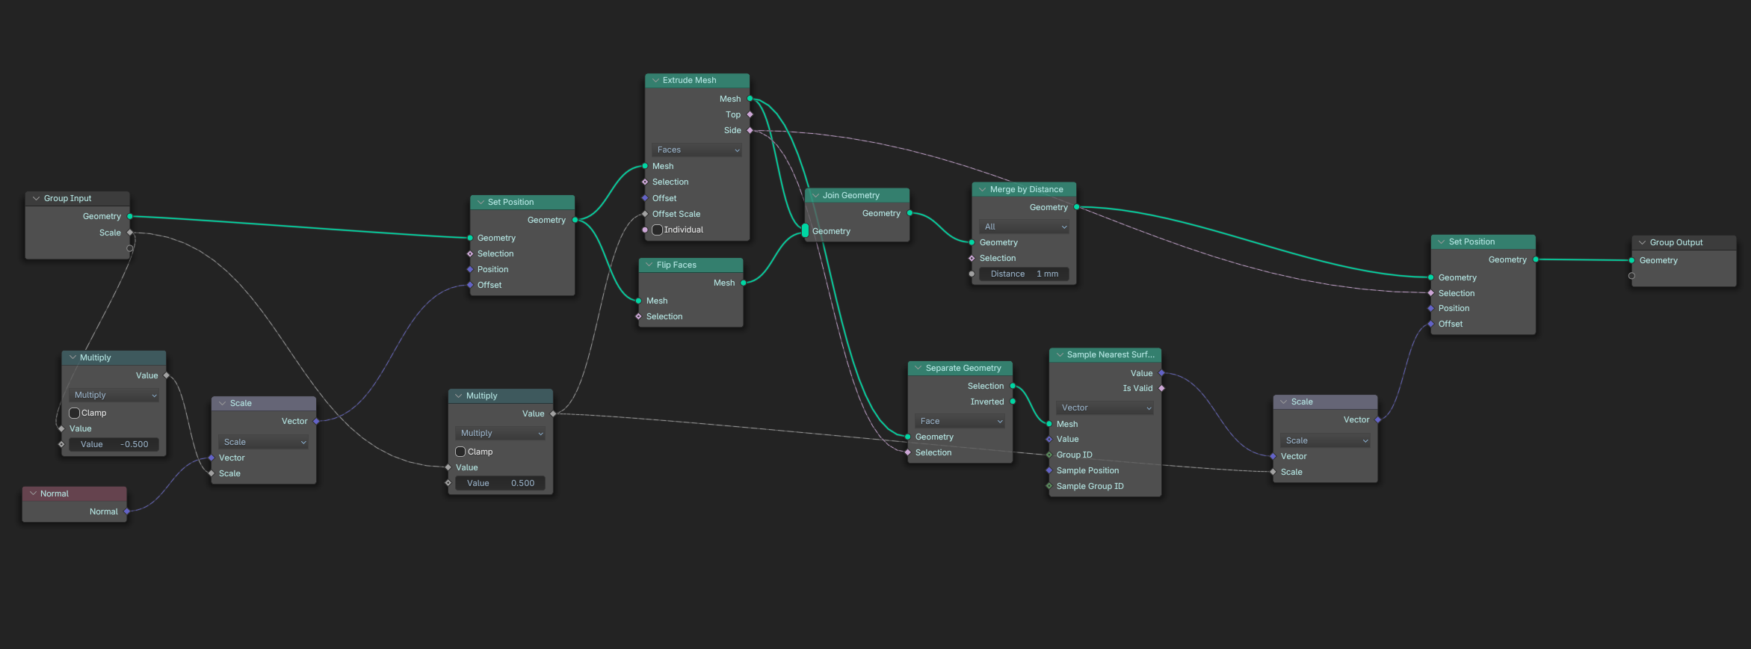The width and height of the screenshot is (1751, 649).
Task: Click the Scale output socket of Group Input
Action: (x=130, y=233)
